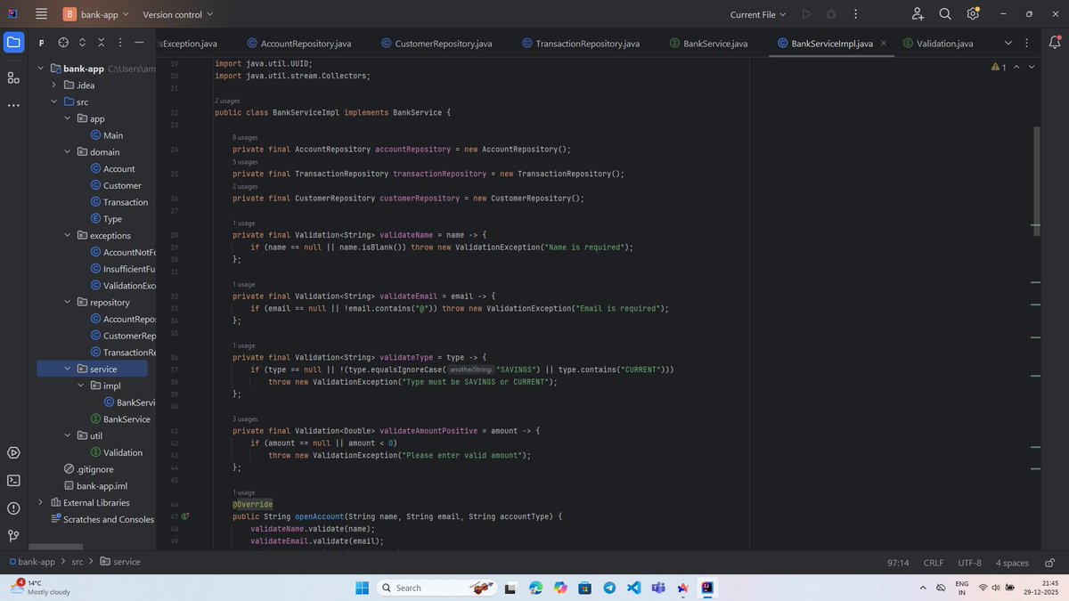
Task: Start debugging with the bug icon
Action: tap(831, 14)
